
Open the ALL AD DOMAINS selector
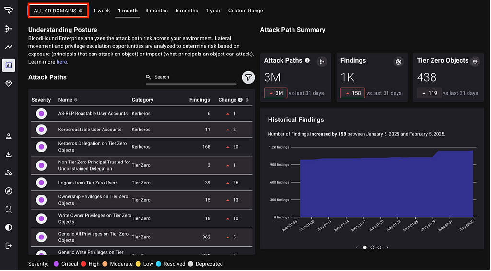58,11
